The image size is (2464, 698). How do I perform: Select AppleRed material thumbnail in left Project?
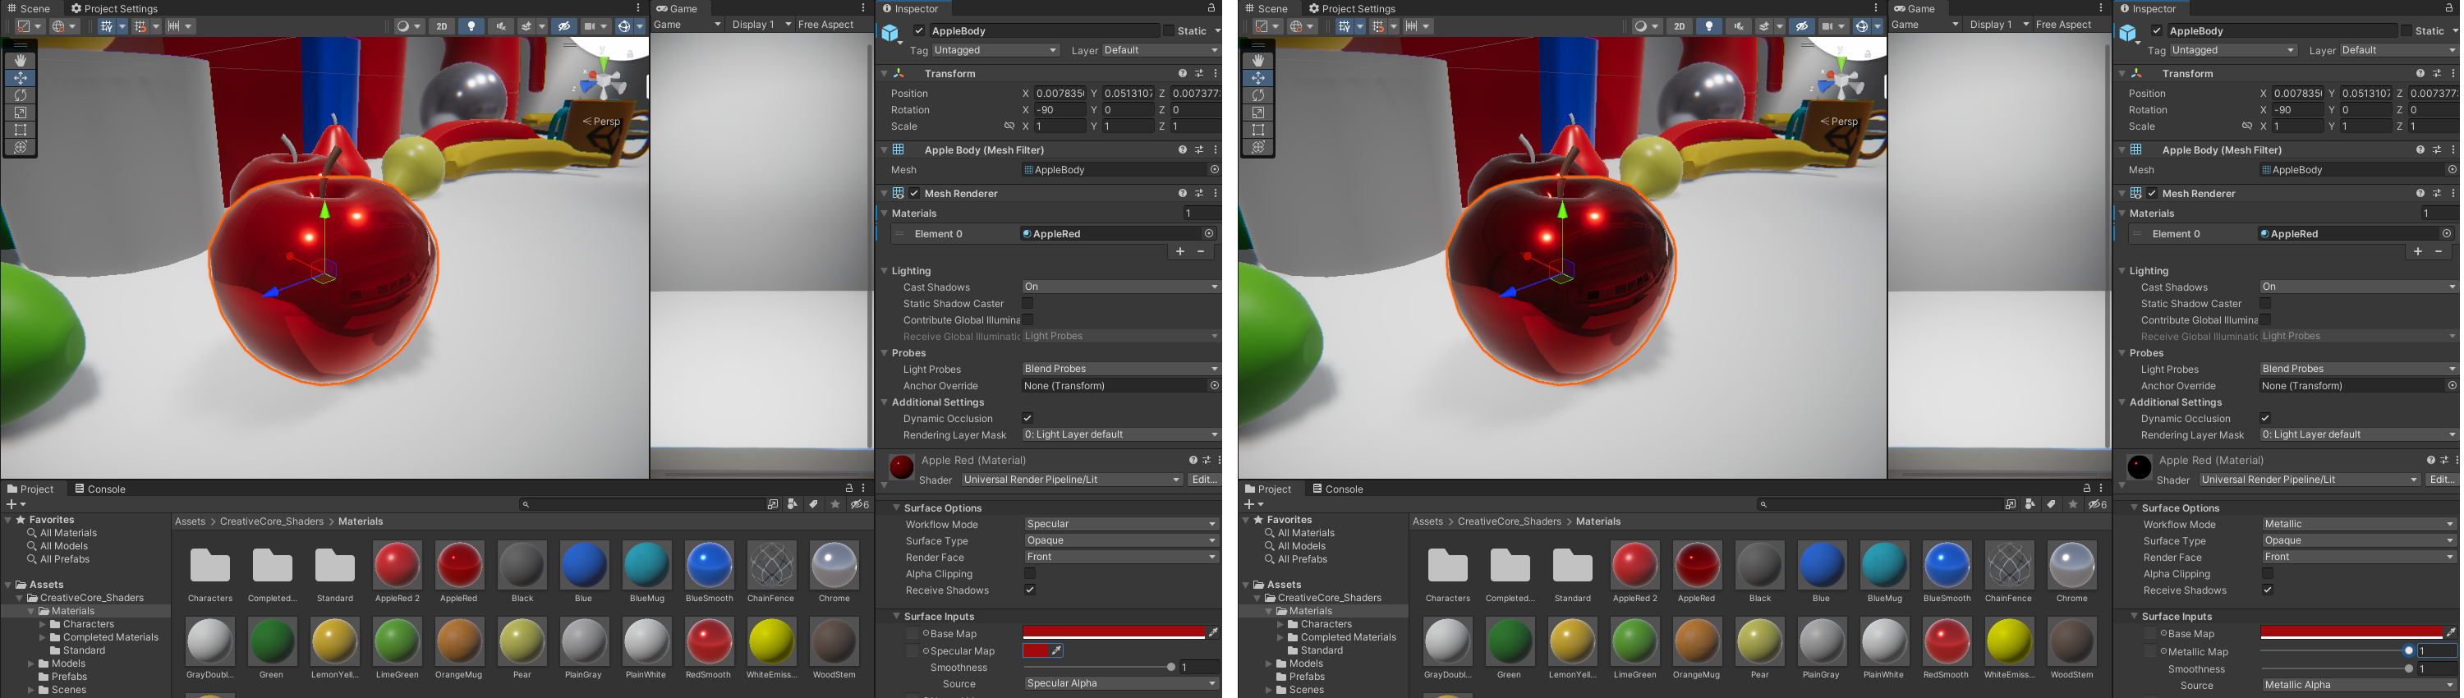459,572
